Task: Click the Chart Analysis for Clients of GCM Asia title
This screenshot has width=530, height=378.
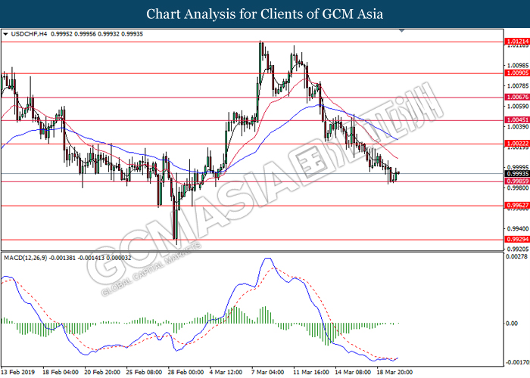Action: [x=265, y=14]
